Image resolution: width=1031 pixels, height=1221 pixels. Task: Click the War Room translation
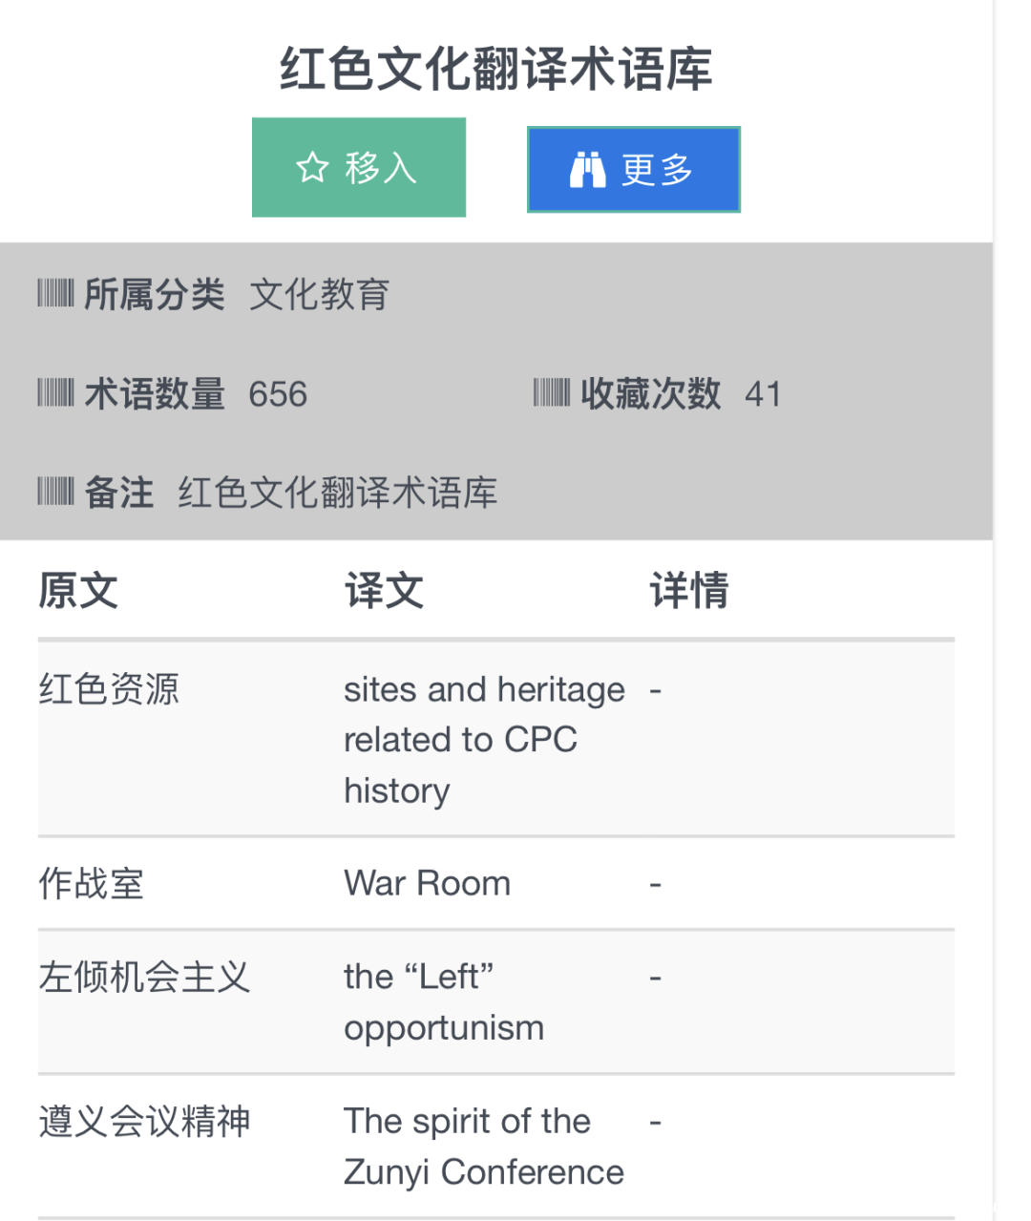tap(427, 883)
